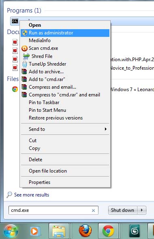Clear the search box with the X icon

click(93, 211)
